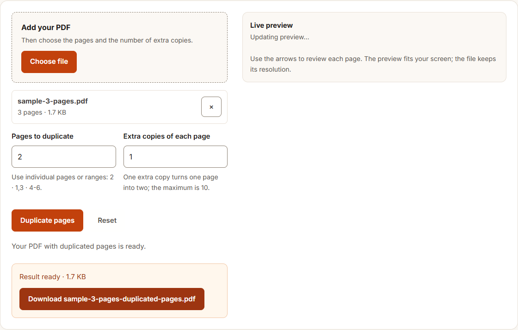This screenshot has height=330, width=518.
Task: Click the 'Use the arrows to review each page' text
Action: pos(373,64)
